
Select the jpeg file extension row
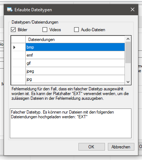pos(75,71)
